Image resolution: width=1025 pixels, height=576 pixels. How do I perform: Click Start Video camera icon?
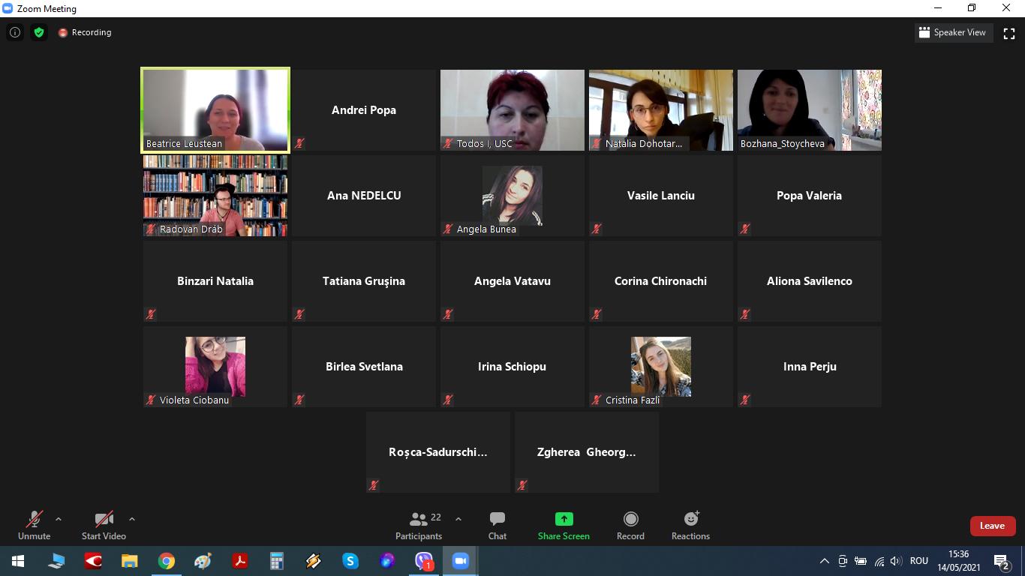point(104,519)
